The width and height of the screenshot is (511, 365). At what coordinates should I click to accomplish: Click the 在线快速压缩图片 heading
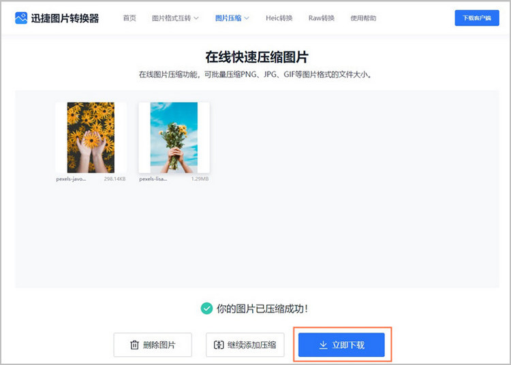pos(257,57)
